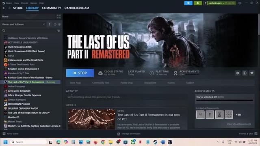Click the Cloud Status cloud icon

(100, 73)
